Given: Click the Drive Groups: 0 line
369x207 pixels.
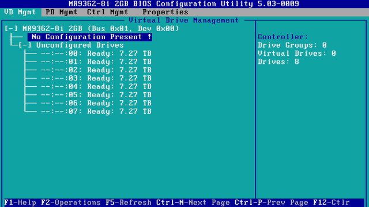Looking at the screenshot, I should click(292, 45).
